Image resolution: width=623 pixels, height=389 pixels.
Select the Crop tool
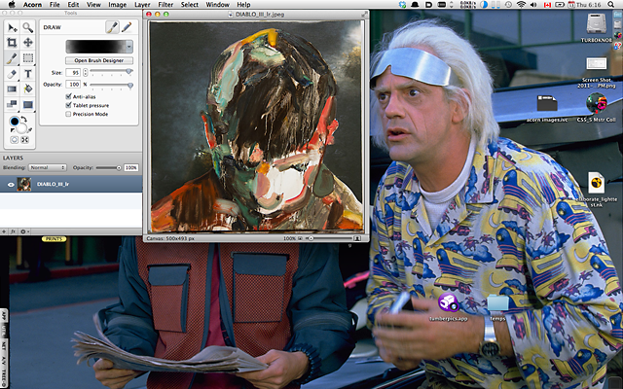[12, 43]
